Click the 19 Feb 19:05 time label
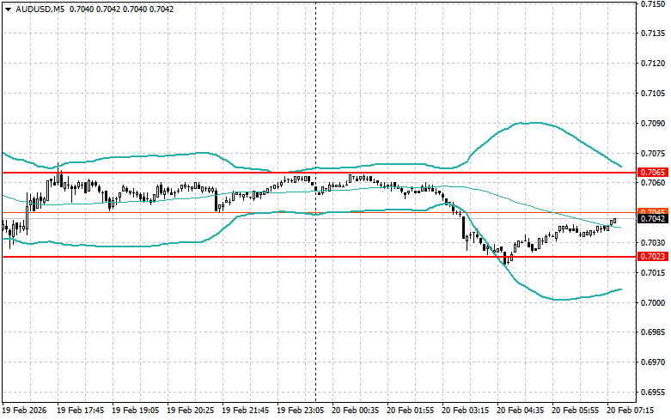671x420 pixels. click(135, 411)
